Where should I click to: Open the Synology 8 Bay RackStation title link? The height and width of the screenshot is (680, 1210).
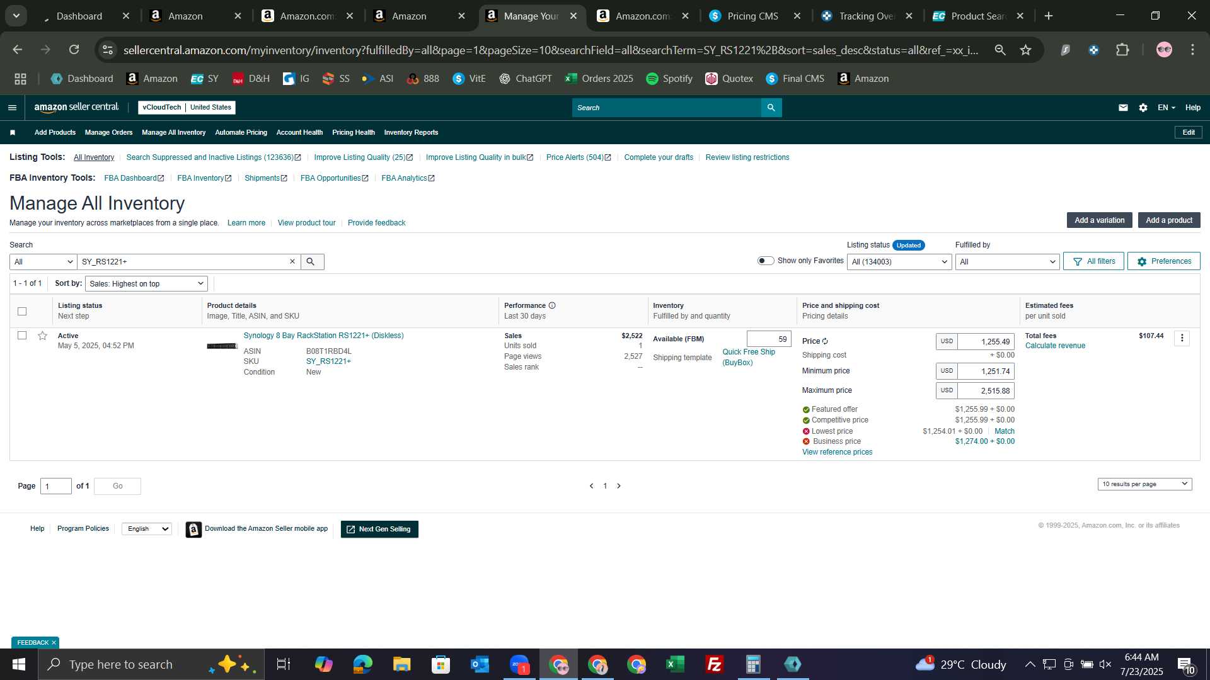(323, 336)
